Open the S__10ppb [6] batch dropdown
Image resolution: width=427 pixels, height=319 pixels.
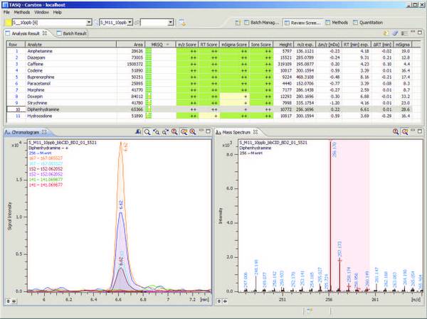pyautogui.click(x=89, y=23)
